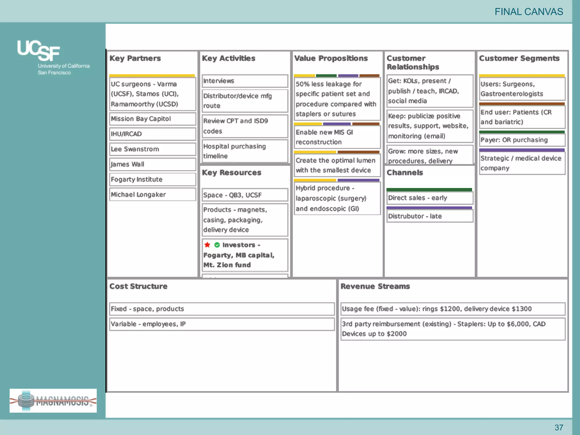
Task: Open the Key Partners section header
Action: click(135, 58)
